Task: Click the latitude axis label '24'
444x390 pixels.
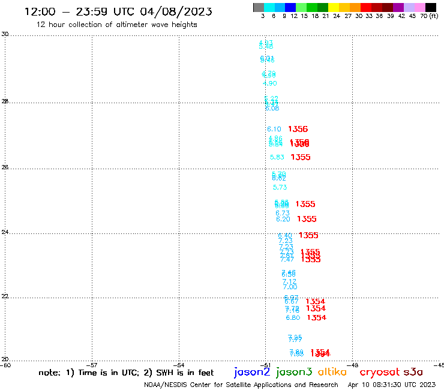Action: click(x=5, y=232)
